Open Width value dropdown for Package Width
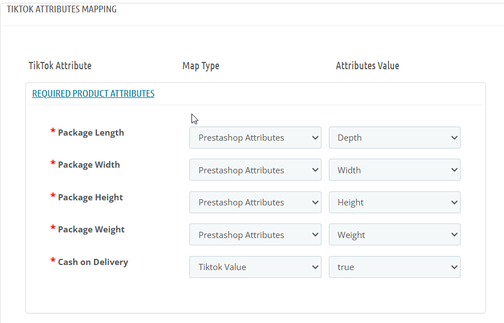The width and height of the screenshot is (504, 323). point(394,170)
